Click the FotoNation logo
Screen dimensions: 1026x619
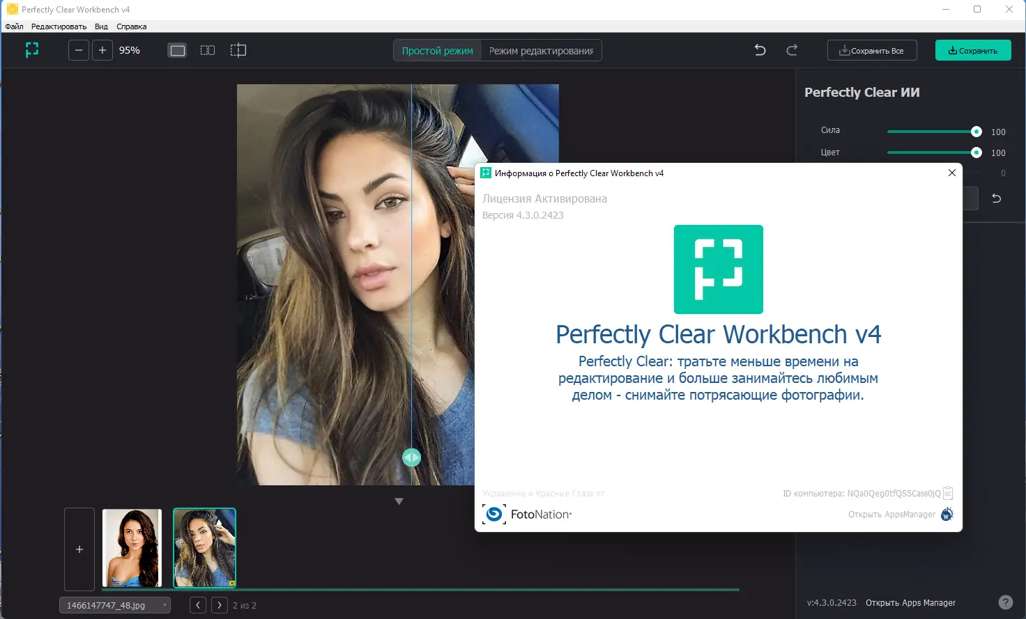(x=527, y=515)
